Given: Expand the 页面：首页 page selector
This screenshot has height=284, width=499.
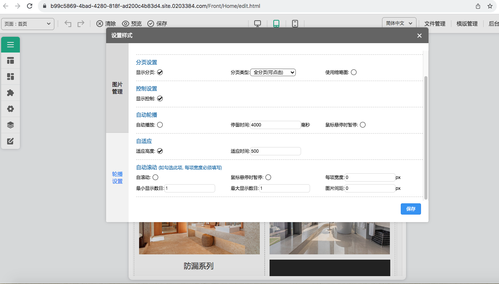Looking at the screenshot, I should 28,24.
